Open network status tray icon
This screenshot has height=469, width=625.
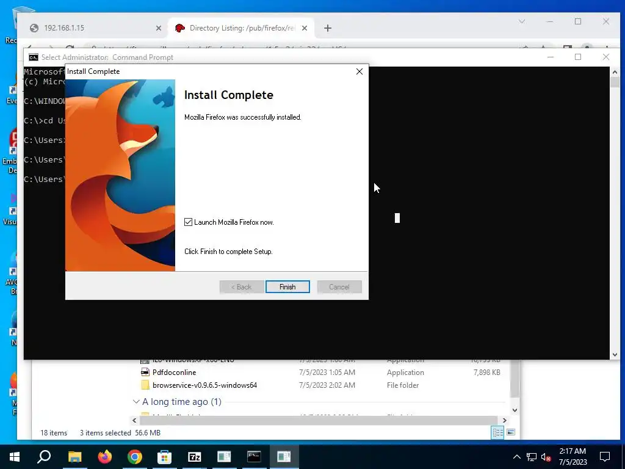coord(532,457)
